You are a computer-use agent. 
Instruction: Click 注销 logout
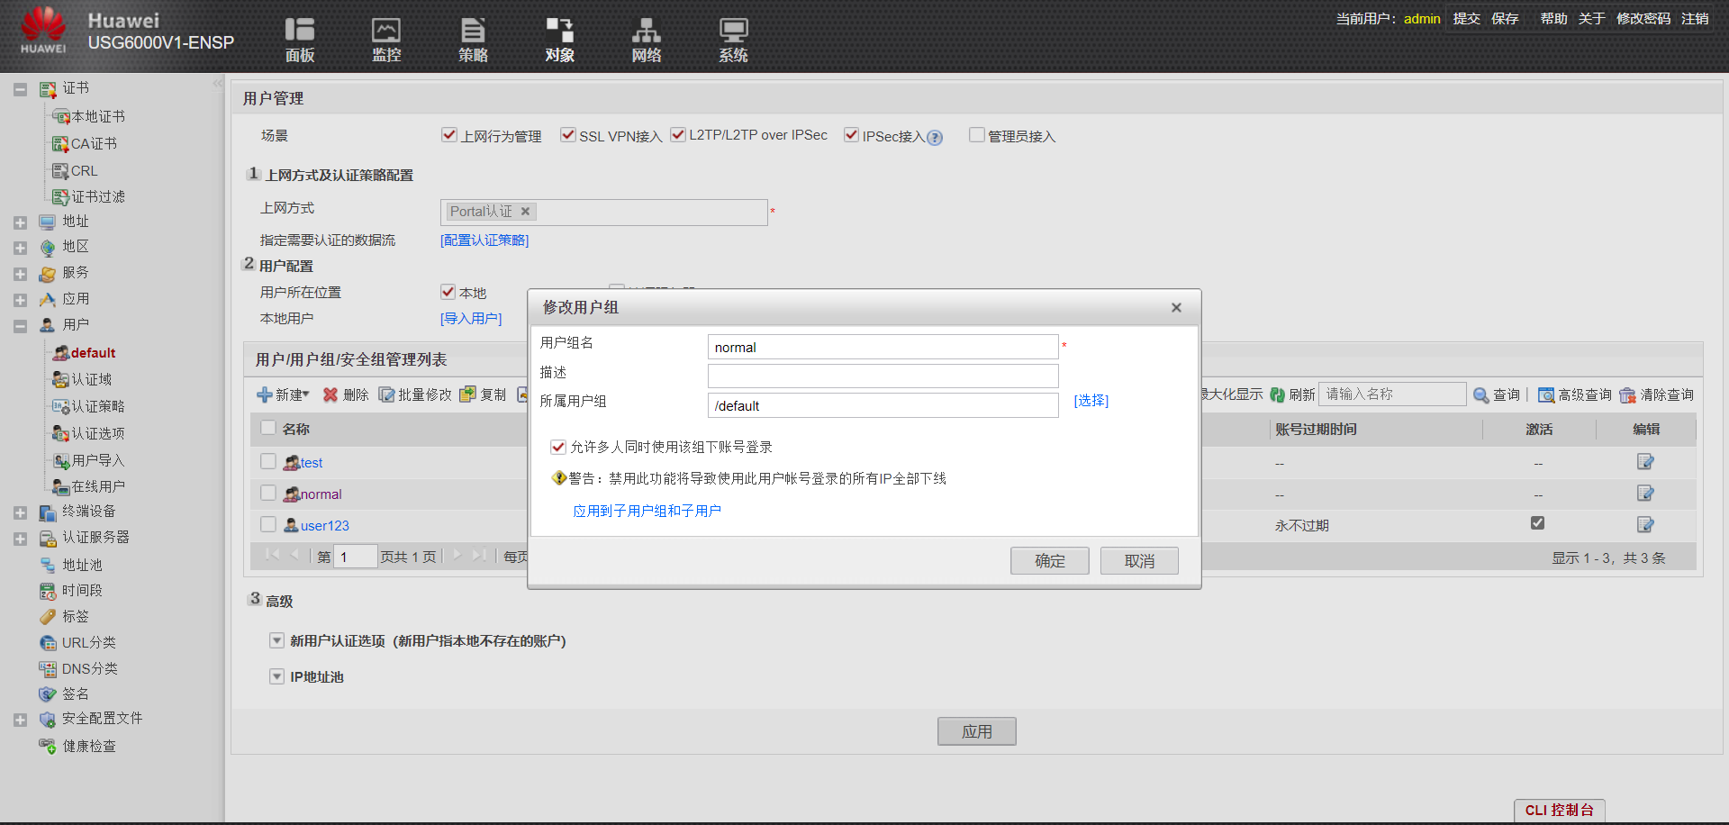click(1695, 18)
